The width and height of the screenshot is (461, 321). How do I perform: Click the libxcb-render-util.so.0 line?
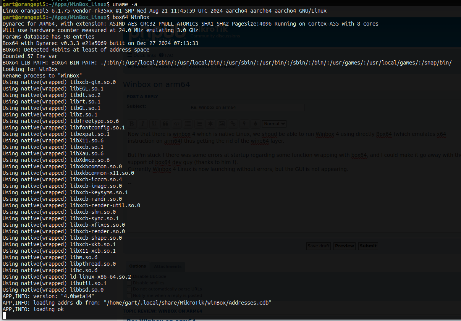pyautogui.click(x=71, y=205)
